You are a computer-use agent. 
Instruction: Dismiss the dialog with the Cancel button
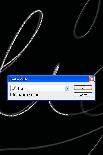pyautogui.click(x=83, y=95)
